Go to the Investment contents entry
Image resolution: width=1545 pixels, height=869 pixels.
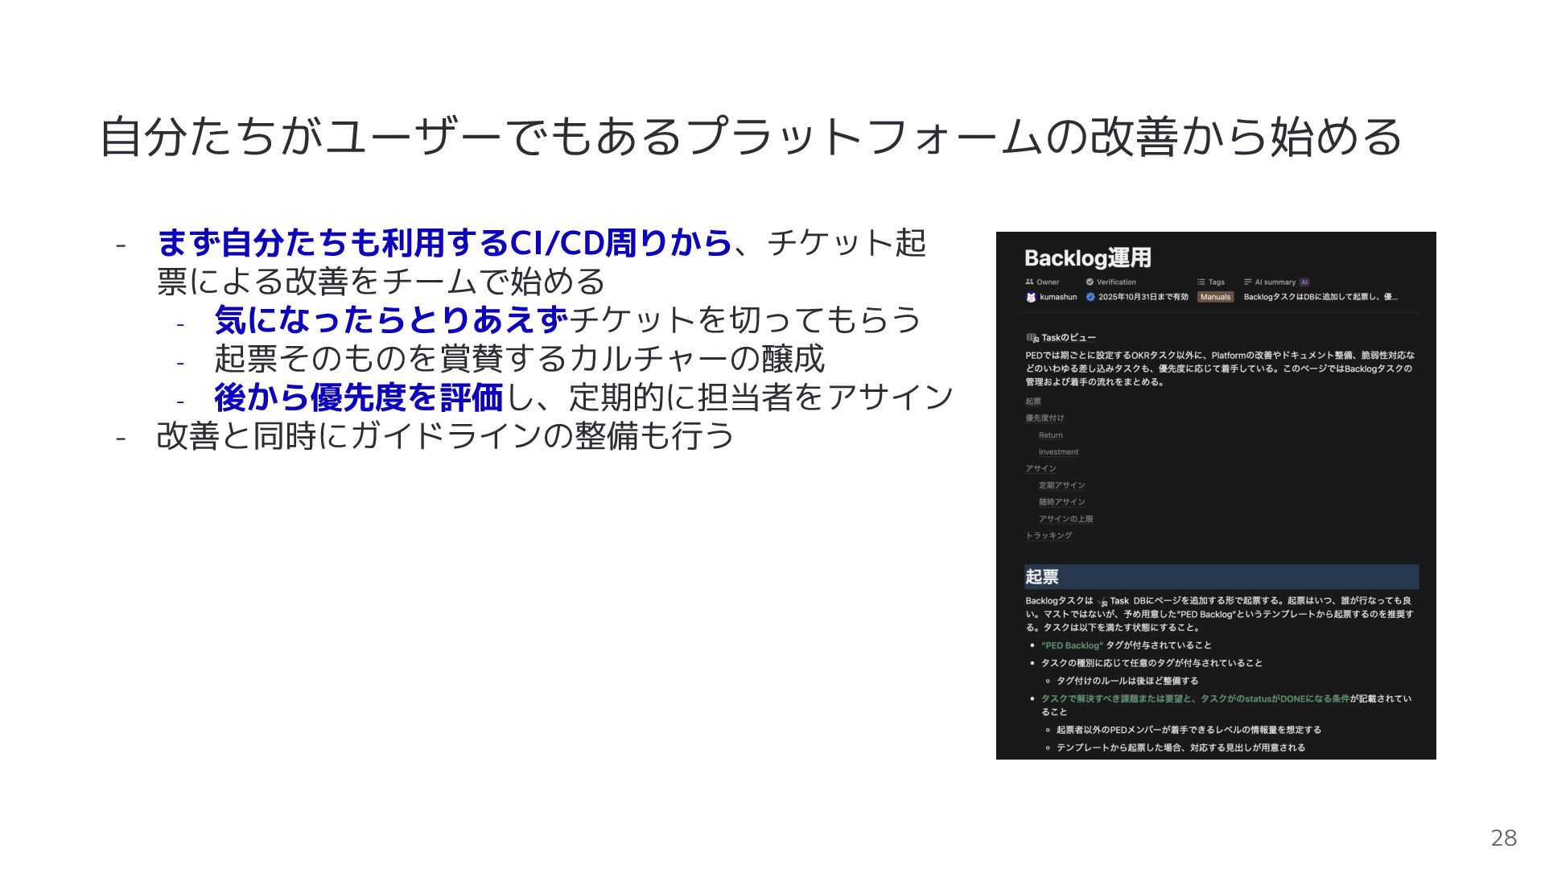tap(1058, 452)
